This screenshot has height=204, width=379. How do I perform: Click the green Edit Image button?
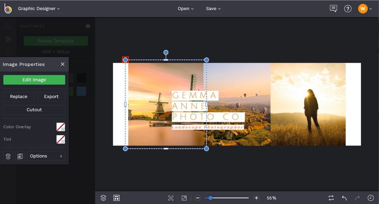[x=34, y=80]
